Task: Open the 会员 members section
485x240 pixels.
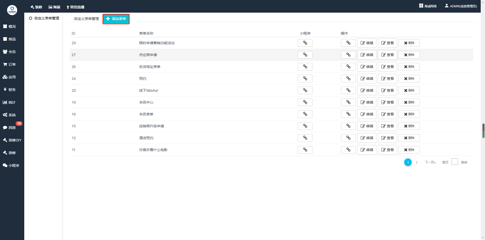Action: [9, 52]
